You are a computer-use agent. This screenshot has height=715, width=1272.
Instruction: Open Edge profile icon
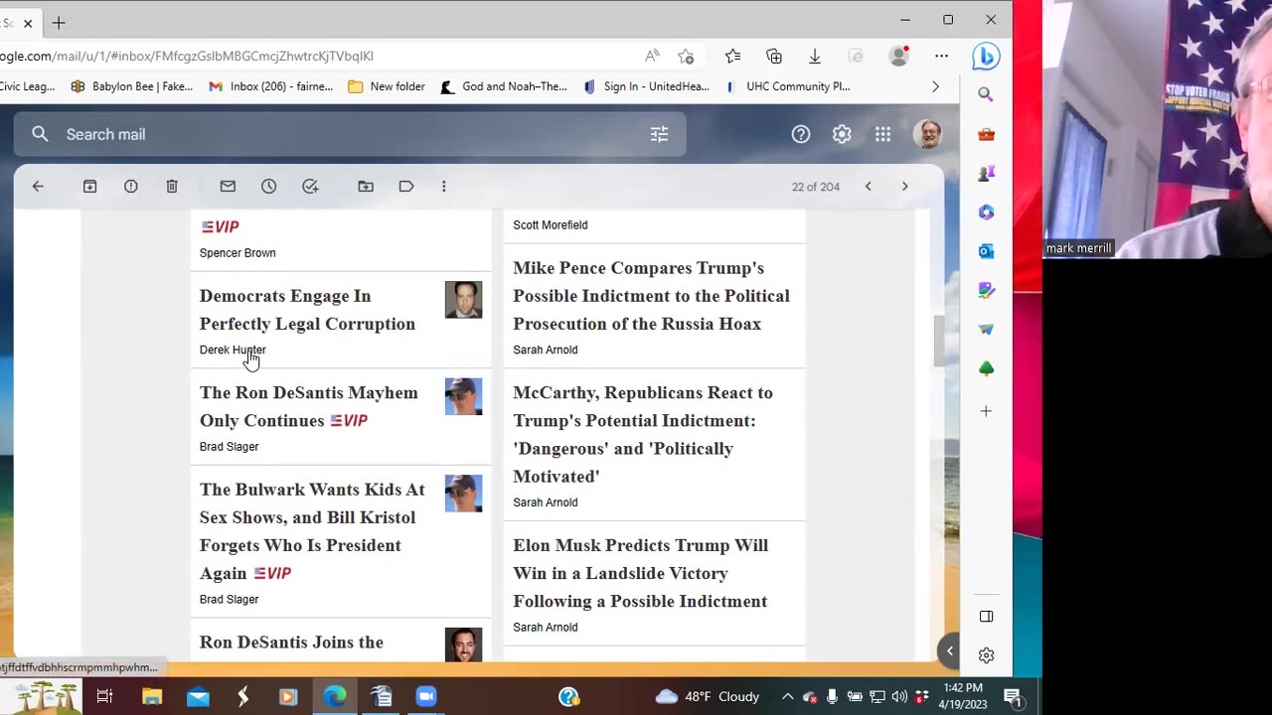899,56
